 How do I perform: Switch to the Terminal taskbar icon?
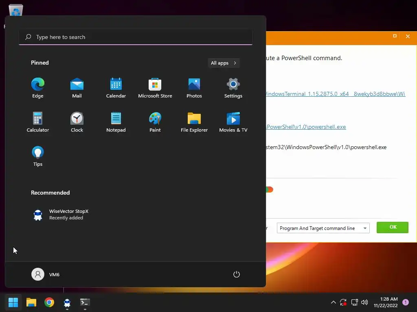85,303
